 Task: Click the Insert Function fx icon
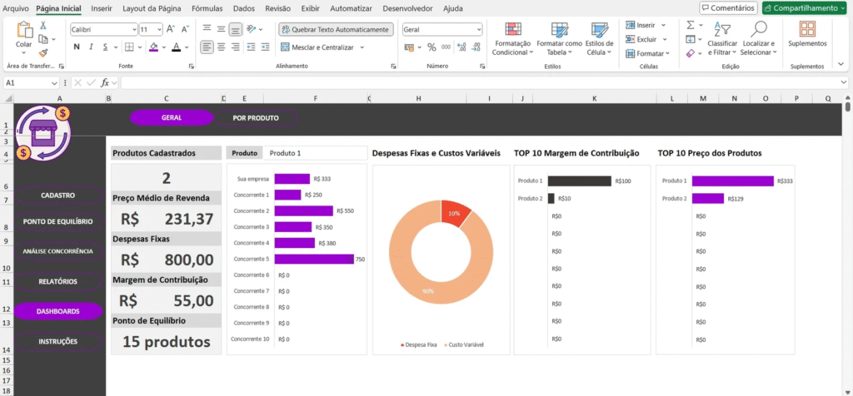click(x=106, y=83)
